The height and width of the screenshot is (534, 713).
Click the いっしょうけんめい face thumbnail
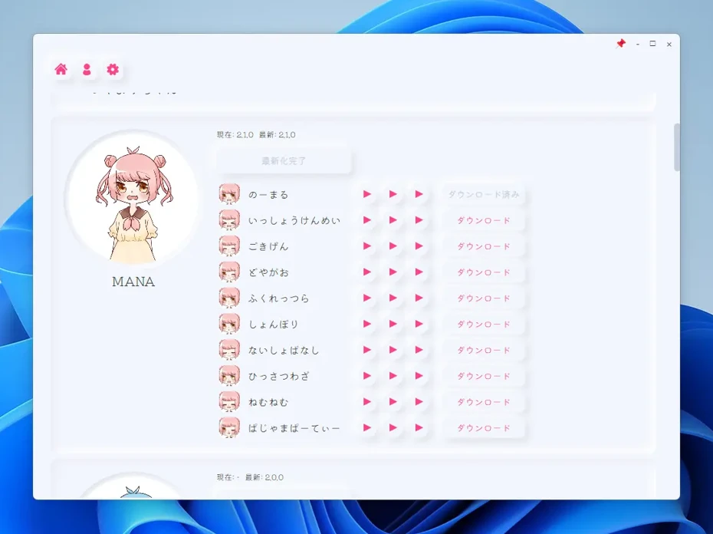(x=229, y=220)
